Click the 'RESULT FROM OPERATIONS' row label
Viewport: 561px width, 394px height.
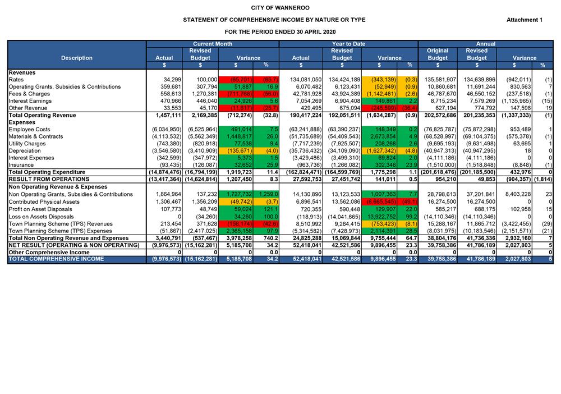(49, 179)
